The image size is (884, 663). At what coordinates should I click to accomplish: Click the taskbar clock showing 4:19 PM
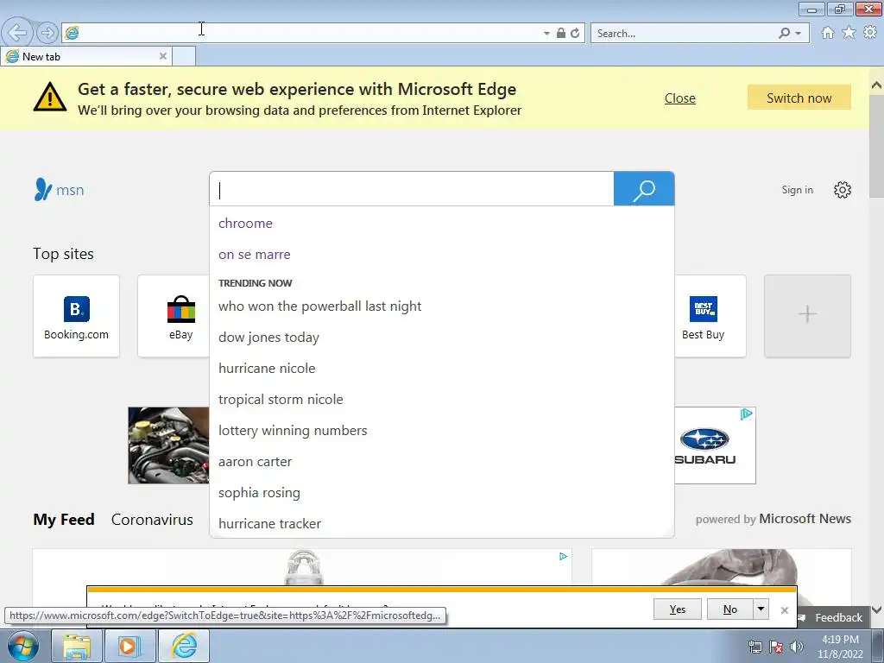click(x=840, y=647)
